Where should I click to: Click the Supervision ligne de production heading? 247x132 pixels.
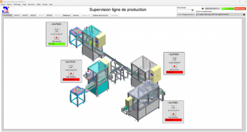point(118,10)
